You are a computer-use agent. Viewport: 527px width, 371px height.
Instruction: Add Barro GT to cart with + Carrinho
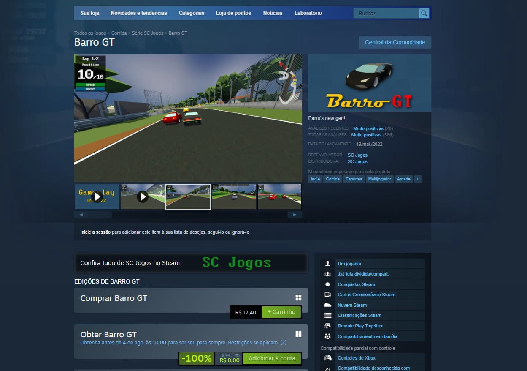[281, 312]
